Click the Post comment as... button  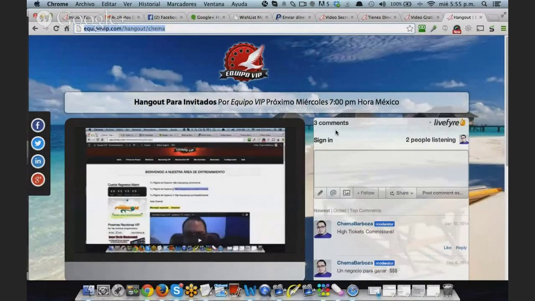coord(443,193)
